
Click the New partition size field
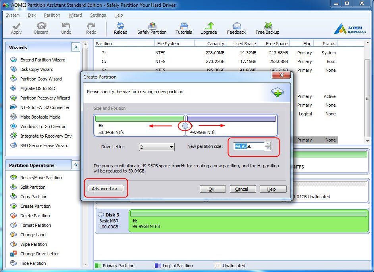click(249, 146)
